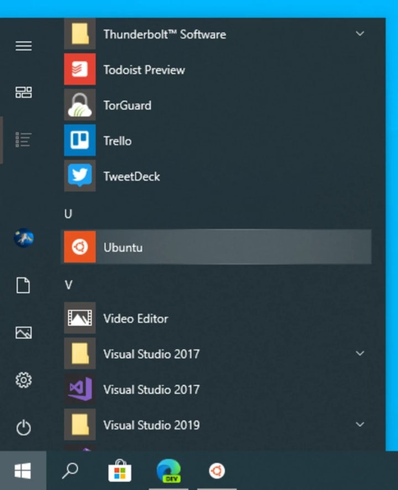The image size is (398, 490).
Task: Launch TorGuard from its padlock icon
Action: click(x=80, y=105)
